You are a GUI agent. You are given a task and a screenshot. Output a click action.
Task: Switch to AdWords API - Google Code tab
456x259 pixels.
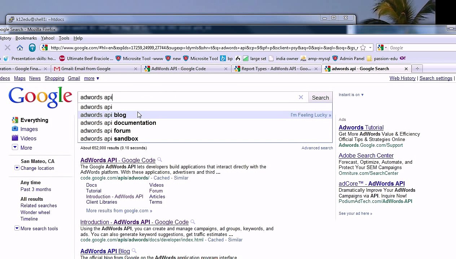tap(186, 69)
